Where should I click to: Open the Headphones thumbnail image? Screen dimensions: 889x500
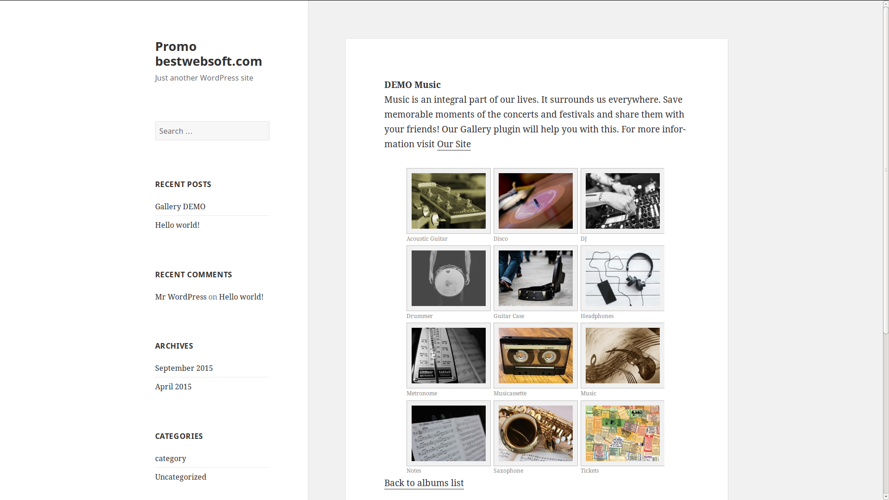(x=622, y=278)
